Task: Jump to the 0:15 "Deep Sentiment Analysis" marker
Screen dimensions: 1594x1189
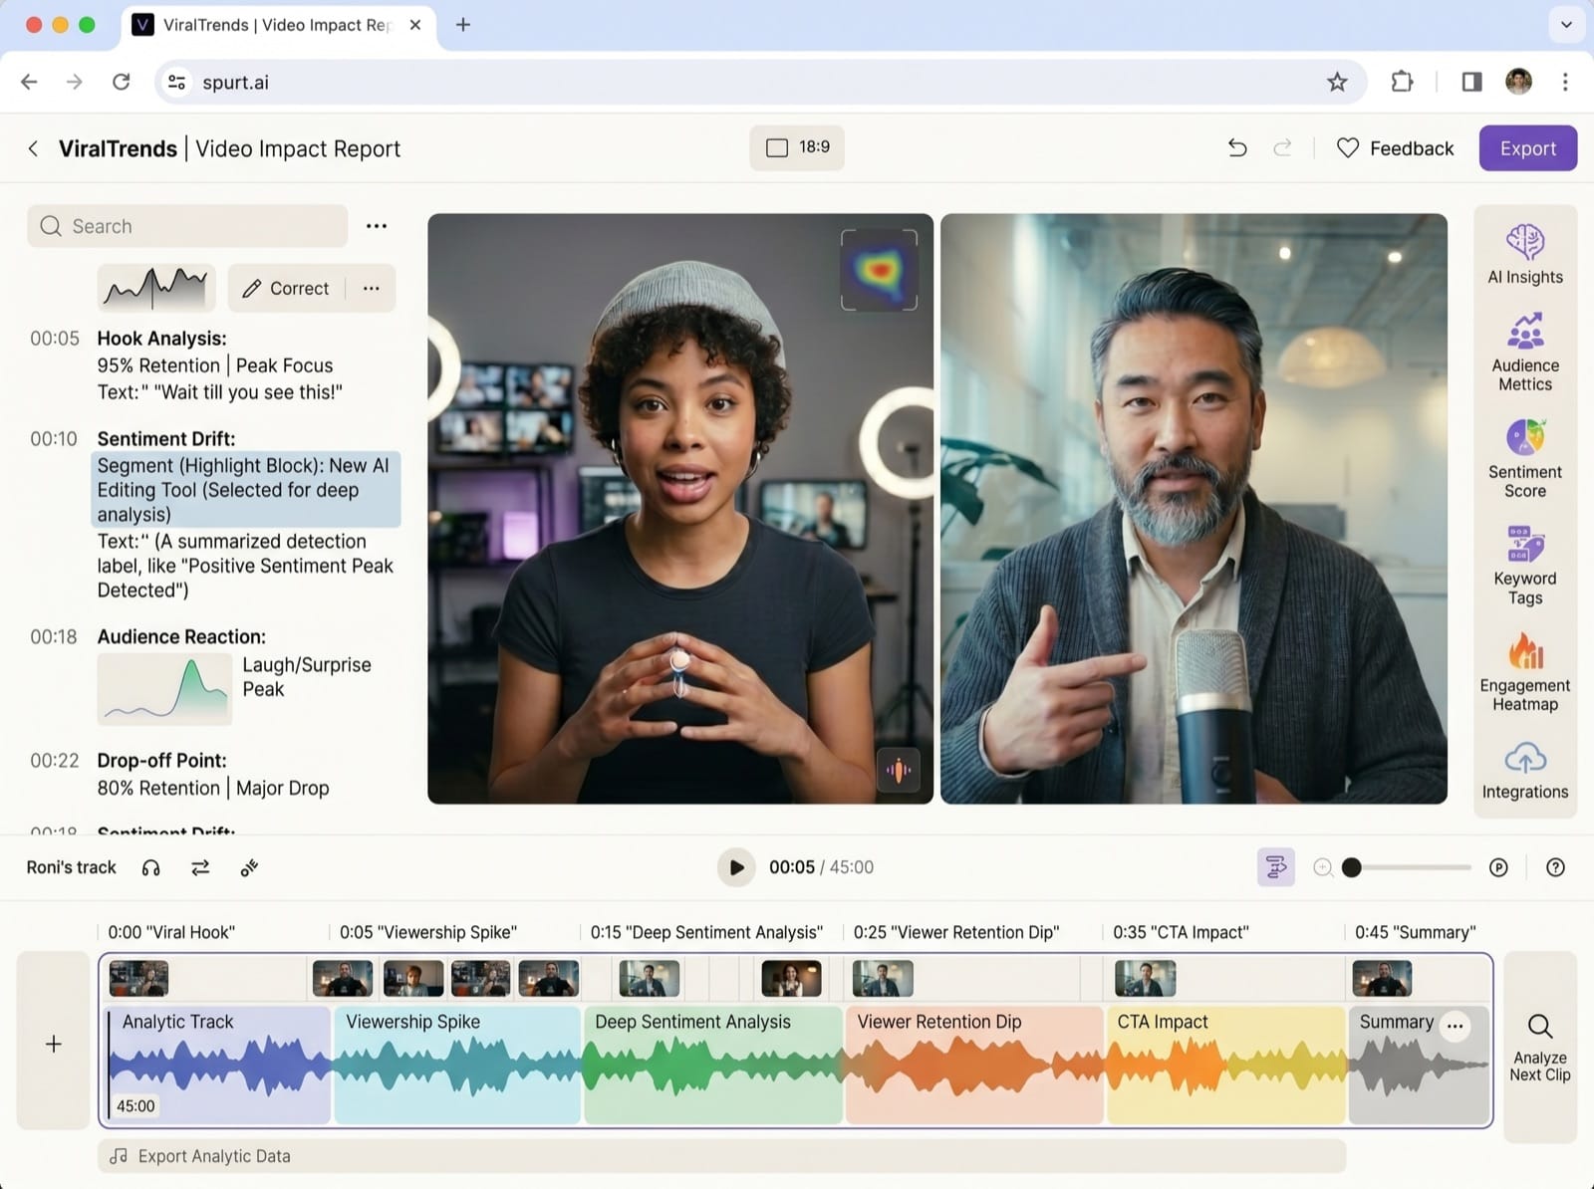Action: 706,932
